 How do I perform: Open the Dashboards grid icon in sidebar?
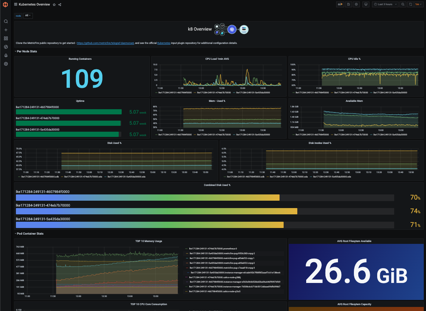tap(6, 38)
